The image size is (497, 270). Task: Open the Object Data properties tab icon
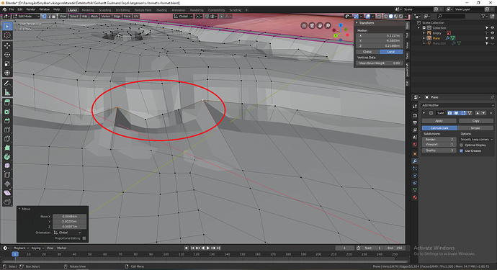(x=415, y=190)
